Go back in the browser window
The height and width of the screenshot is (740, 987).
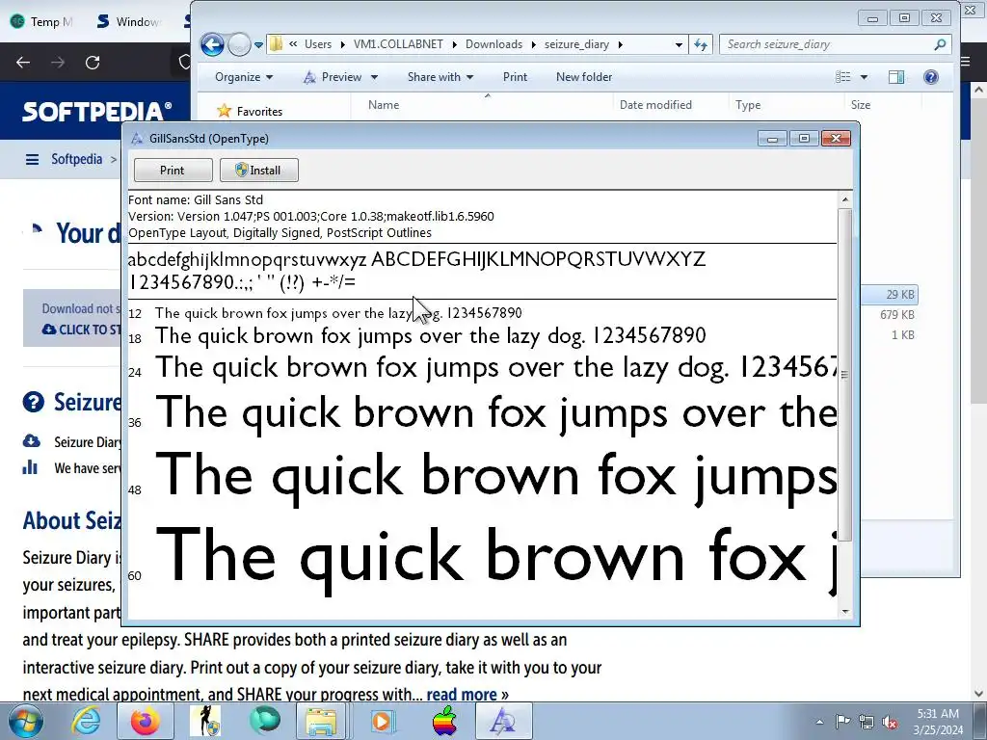pos(23,63)
